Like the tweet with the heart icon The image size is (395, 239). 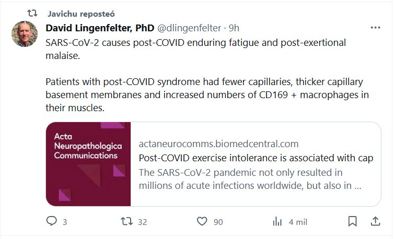point(202,222)
